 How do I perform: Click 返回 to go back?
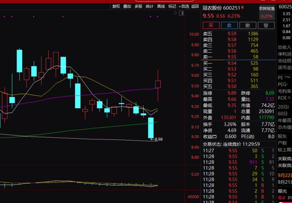point(195,7)
